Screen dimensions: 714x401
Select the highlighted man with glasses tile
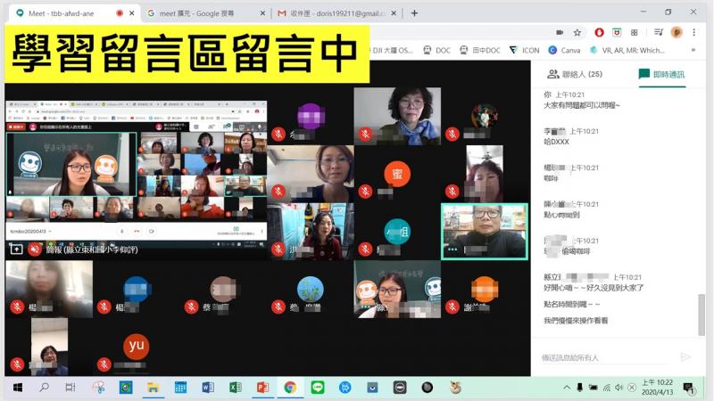[x=485, y=232]
